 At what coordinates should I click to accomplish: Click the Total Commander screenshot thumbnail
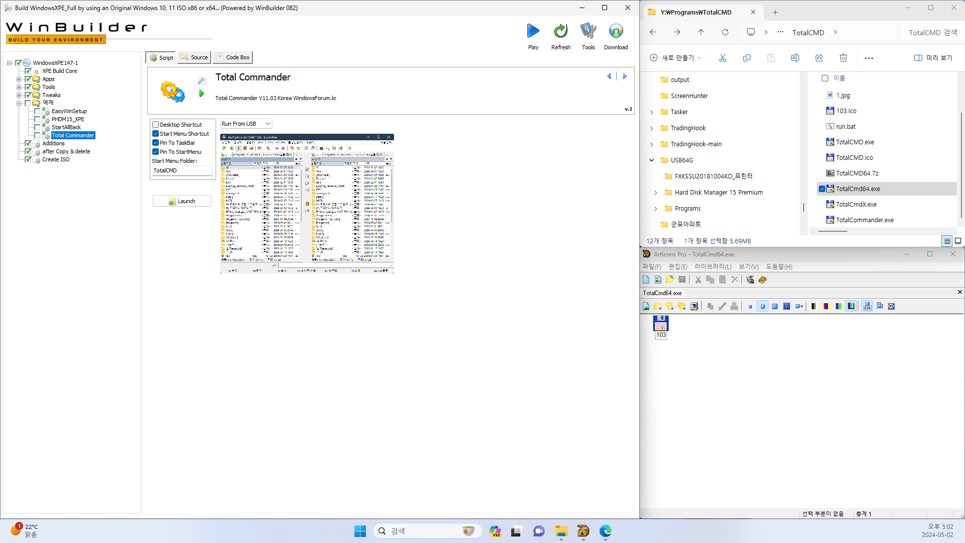click(x=307, y=204)
